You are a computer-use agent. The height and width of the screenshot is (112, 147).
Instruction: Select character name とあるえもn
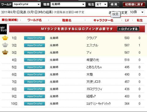(x=94, y=67)
